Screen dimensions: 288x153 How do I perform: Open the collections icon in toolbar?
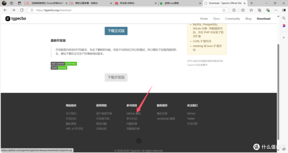(x=259, y=10)
